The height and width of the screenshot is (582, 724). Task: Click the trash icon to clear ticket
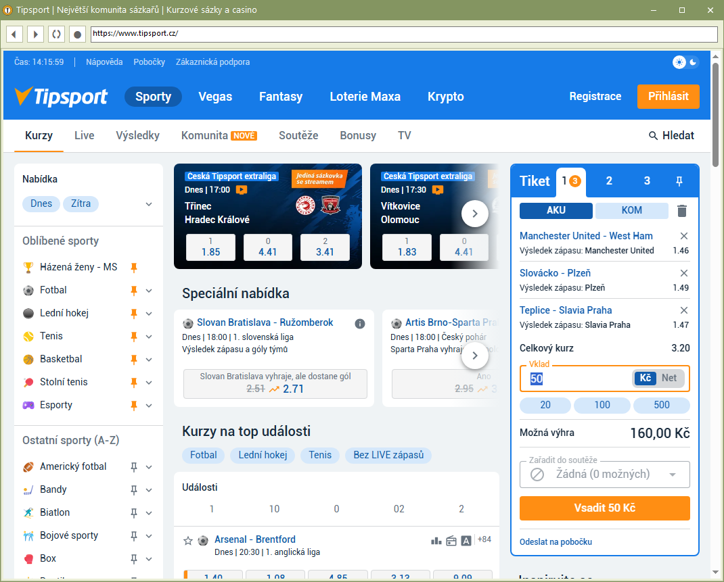[x=682, y=211]
